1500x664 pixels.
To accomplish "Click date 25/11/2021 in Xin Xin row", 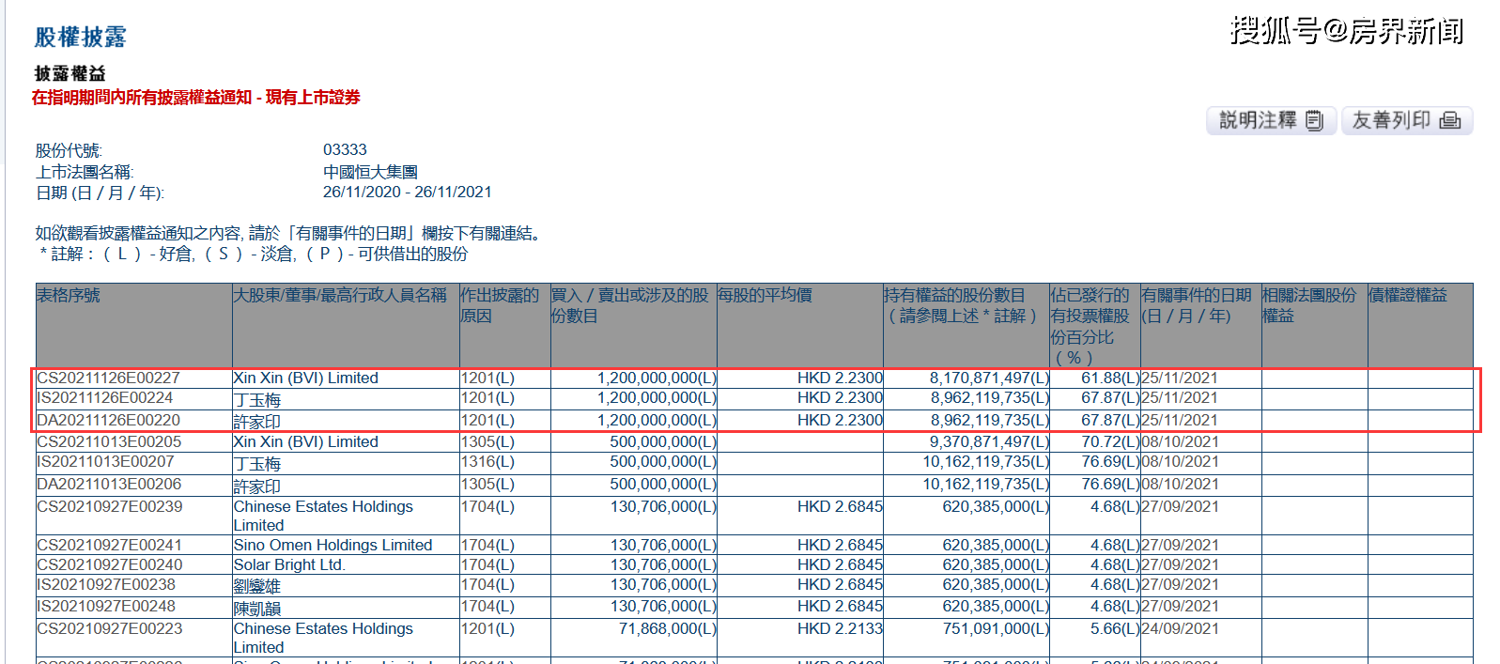I will [1180, 378].
